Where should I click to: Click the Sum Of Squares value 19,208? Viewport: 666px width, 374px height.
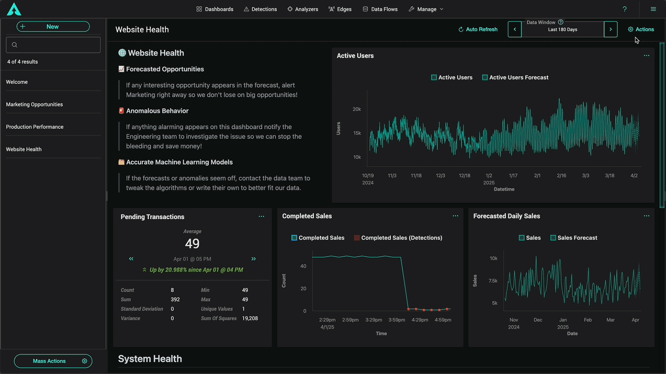pyautogui.click(x=250, y=318)
